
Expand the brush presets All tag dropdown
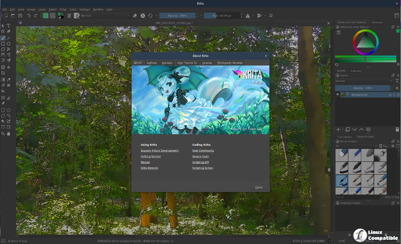coord(357,146)
